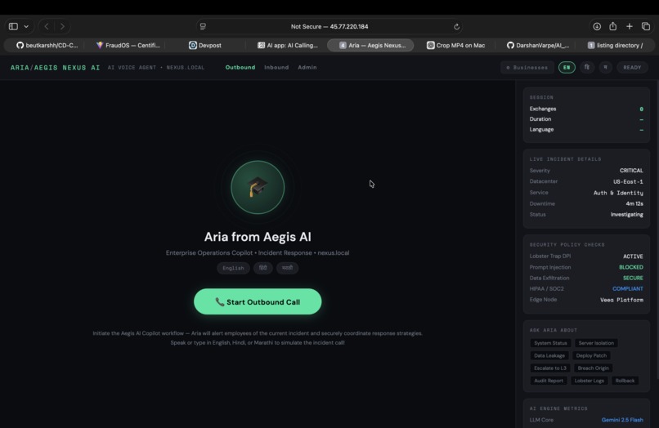Click the Veea Platform edge node value
This screenshot has height=428, width=659.
621,300
